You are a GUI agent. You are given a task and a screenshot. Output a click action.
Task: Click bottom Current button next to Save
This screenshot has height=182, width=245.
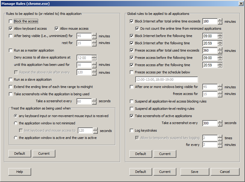(165, 172)
